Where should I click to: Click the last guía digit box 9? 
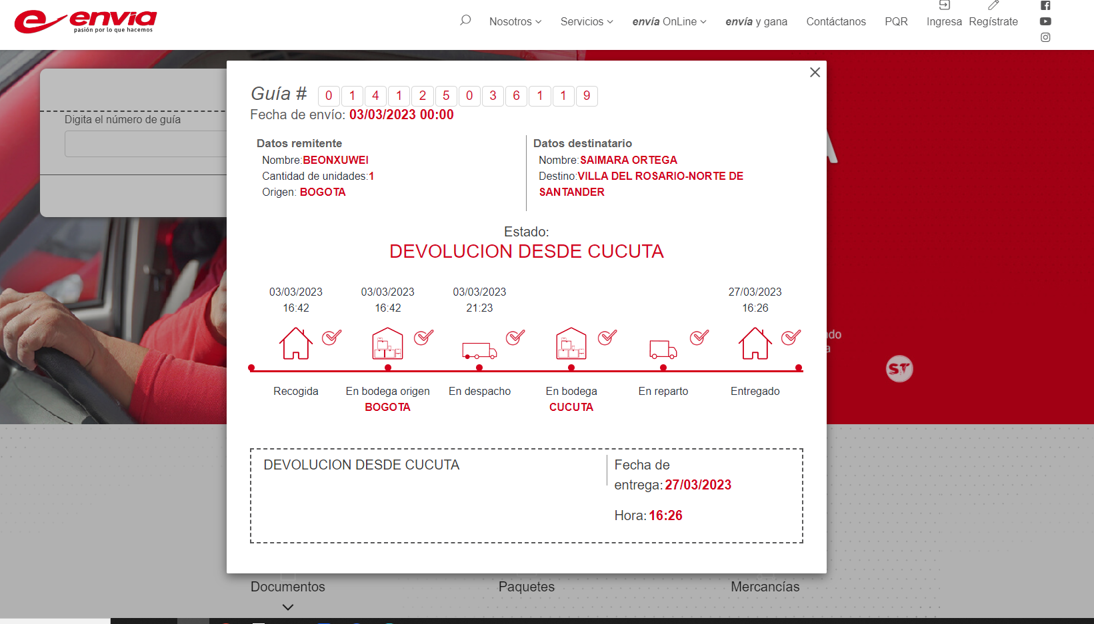click(x=587, y=96)
